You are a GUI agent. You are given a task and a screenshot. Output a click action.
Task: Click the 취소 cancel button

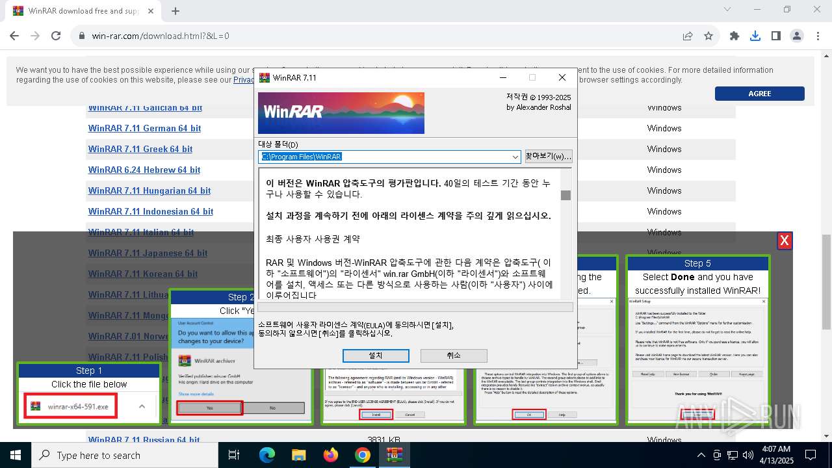(454, 356)
